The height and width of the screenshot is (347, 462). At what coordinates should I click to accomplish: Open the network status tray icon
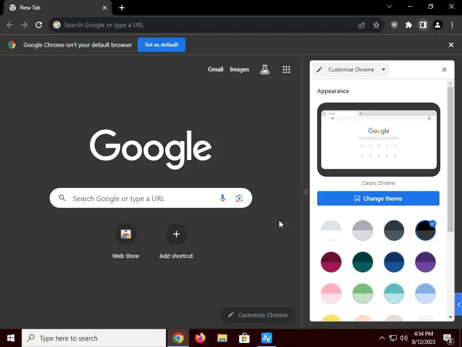tap(393, 338)
